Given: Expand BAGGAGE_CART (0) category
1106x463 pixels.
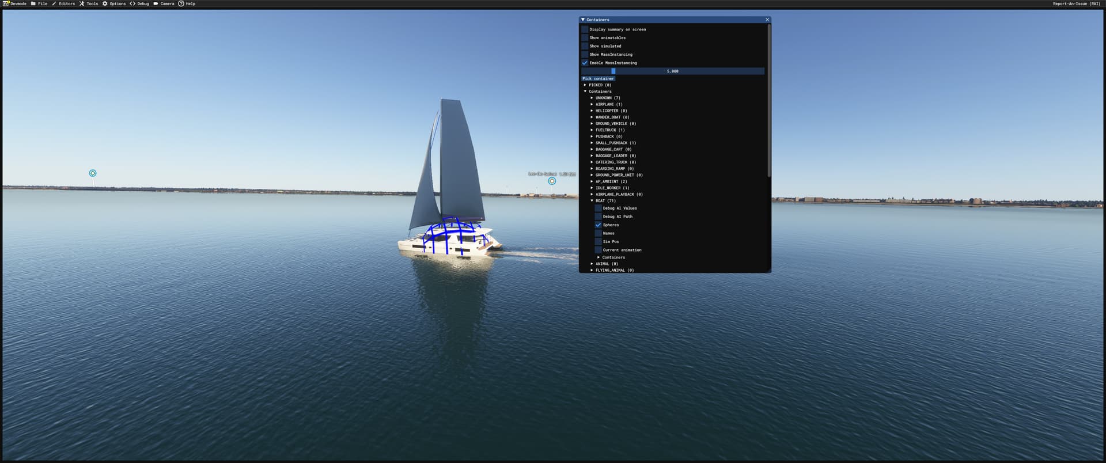Looking at the screenshot, I should pos(592,149).
